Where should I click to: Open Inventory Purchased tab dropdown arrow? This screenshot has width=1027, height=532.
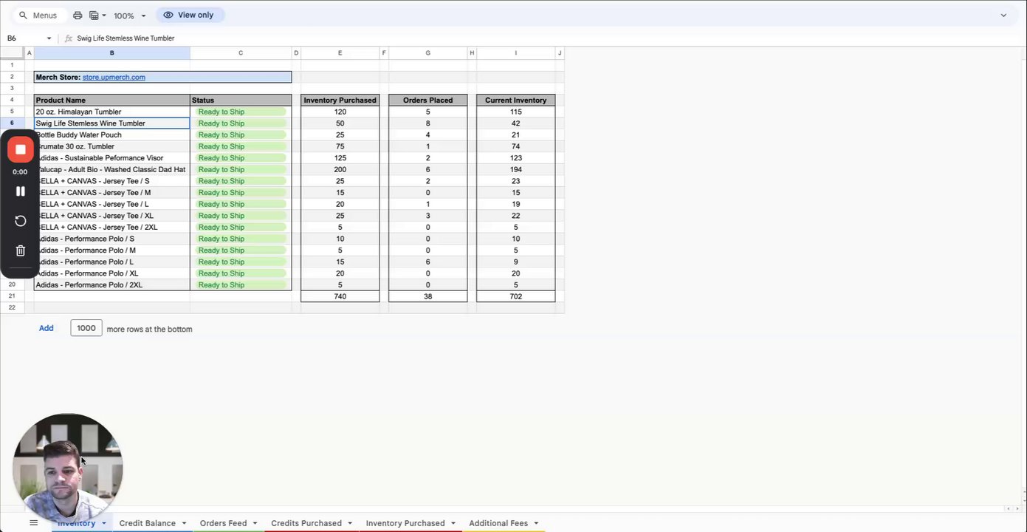click(453, 523)
